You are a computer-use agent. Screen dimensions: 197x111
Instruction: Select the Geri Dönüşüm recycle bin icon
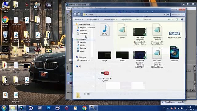(5, 37)
